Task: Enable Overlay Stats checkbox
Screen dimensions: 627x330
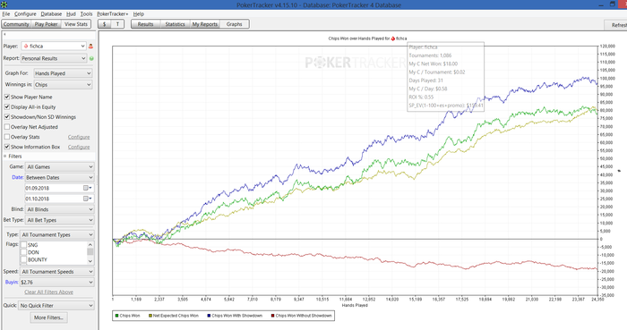Action: click(7, 137)
